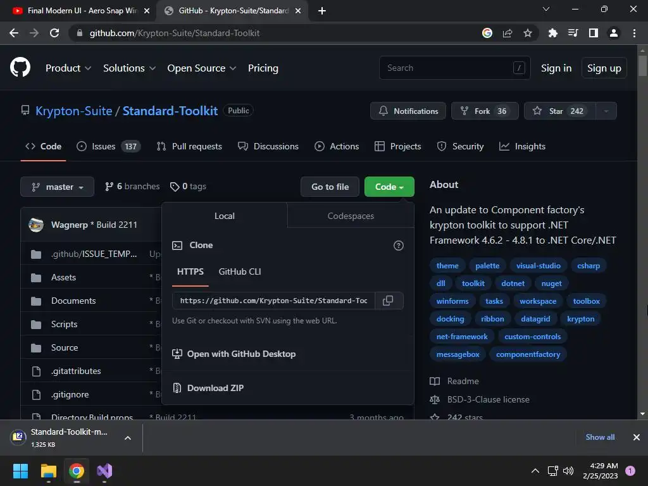Expand the Product menu

click(68, 68)
